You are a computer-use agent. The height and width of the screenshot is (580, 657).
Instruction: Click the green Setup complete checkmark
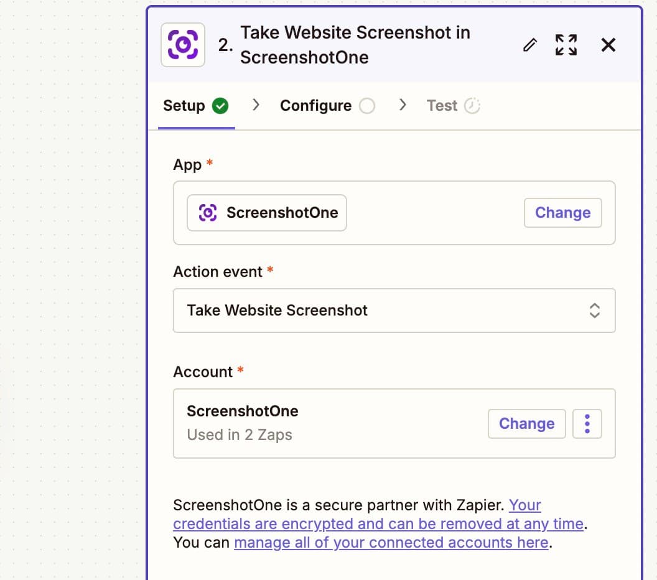coord(220,106)
